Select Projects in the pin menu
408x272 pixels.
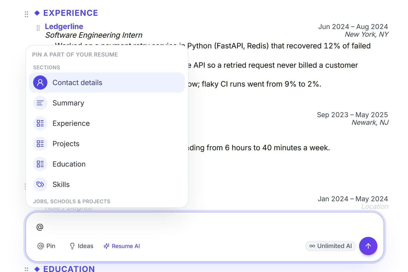[x=107, y=144]
